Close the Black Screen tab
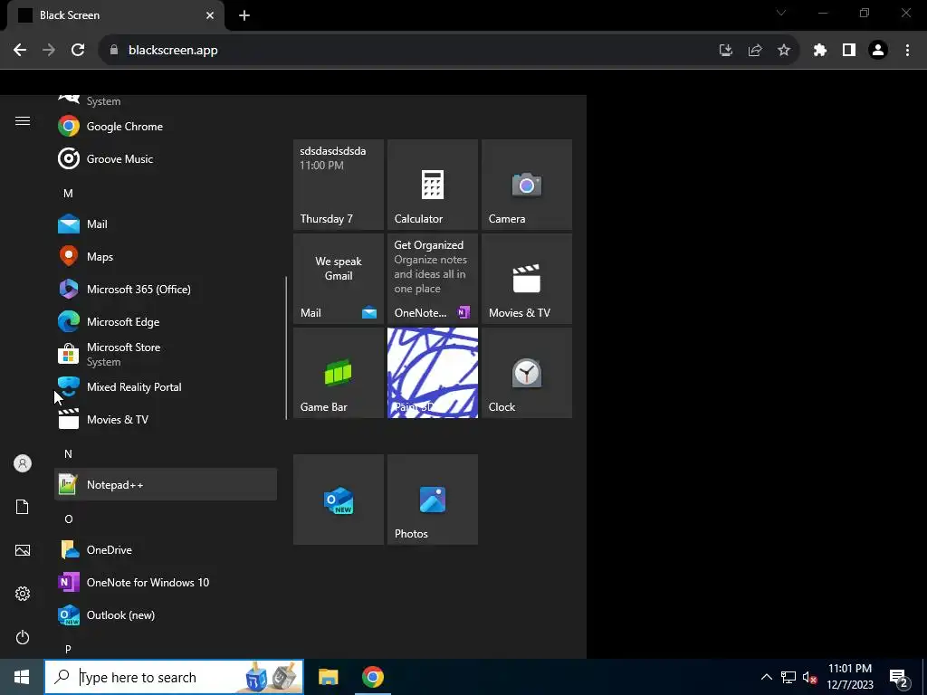 tap(210, 15)
